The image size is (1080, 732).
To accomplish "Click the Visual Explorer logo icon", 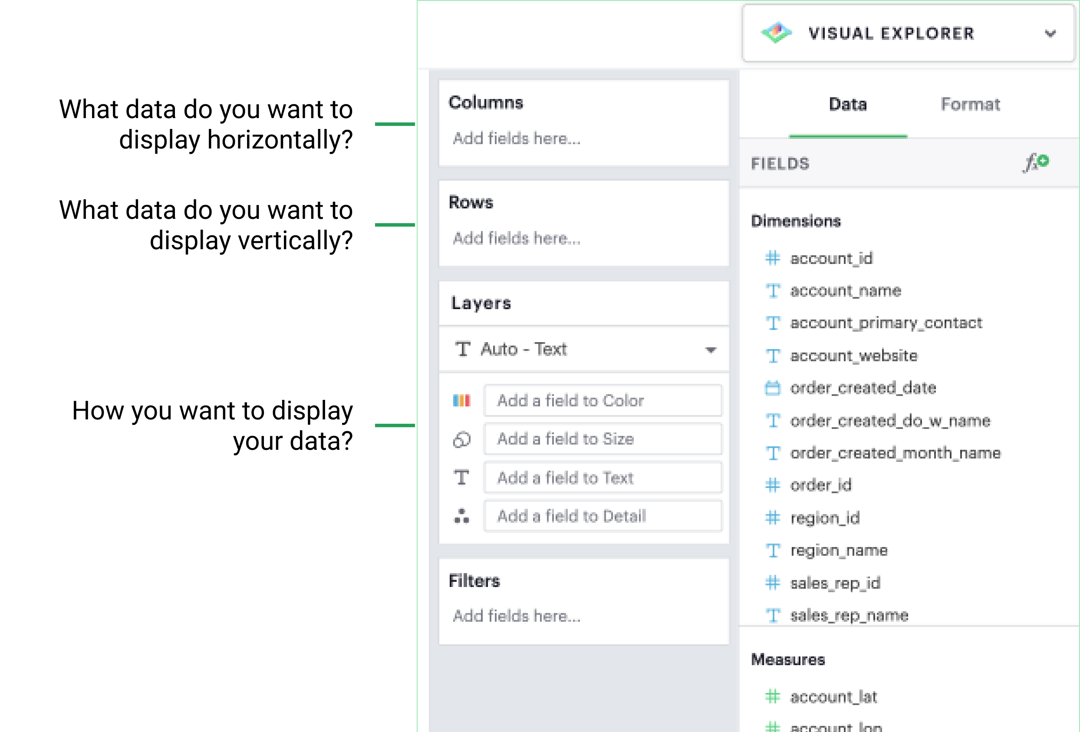I will (x=776, y=33).
